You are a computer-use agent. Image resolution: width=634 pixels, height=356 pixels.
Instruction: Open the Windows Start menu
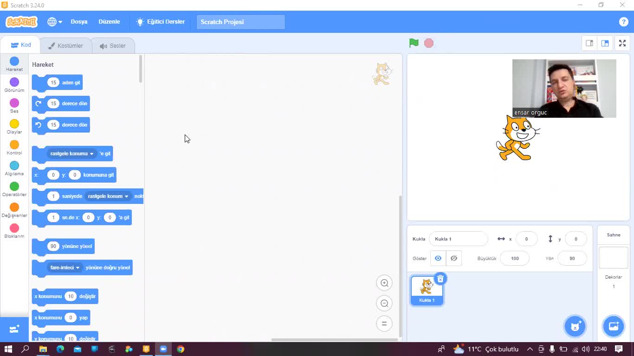[8, 349]
